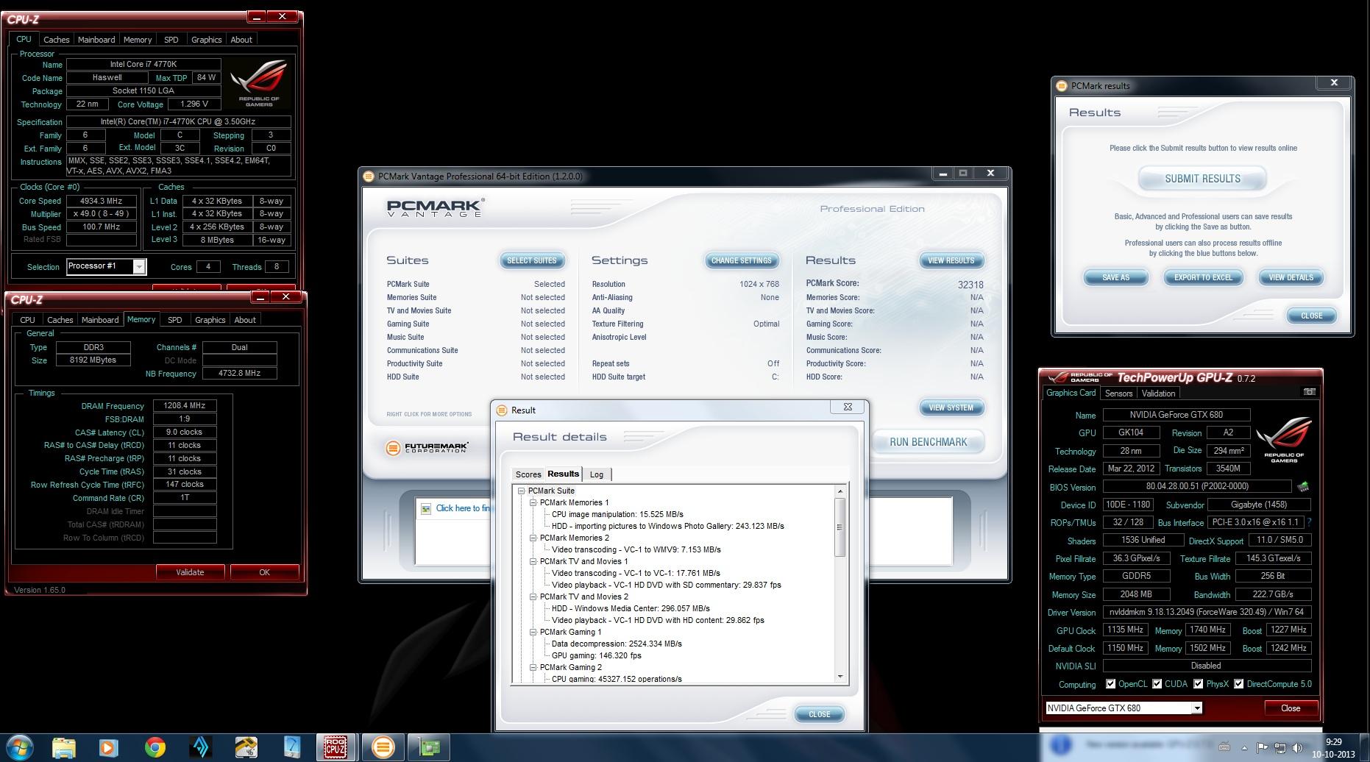The height and width of the screenshot is (762, 1370).
Task: Click the Change Settings button
Action: click(x=741, y=260)
